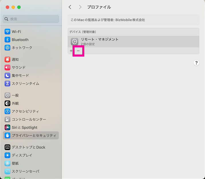Click the plus button to add profile

click(x=71, y=51)
